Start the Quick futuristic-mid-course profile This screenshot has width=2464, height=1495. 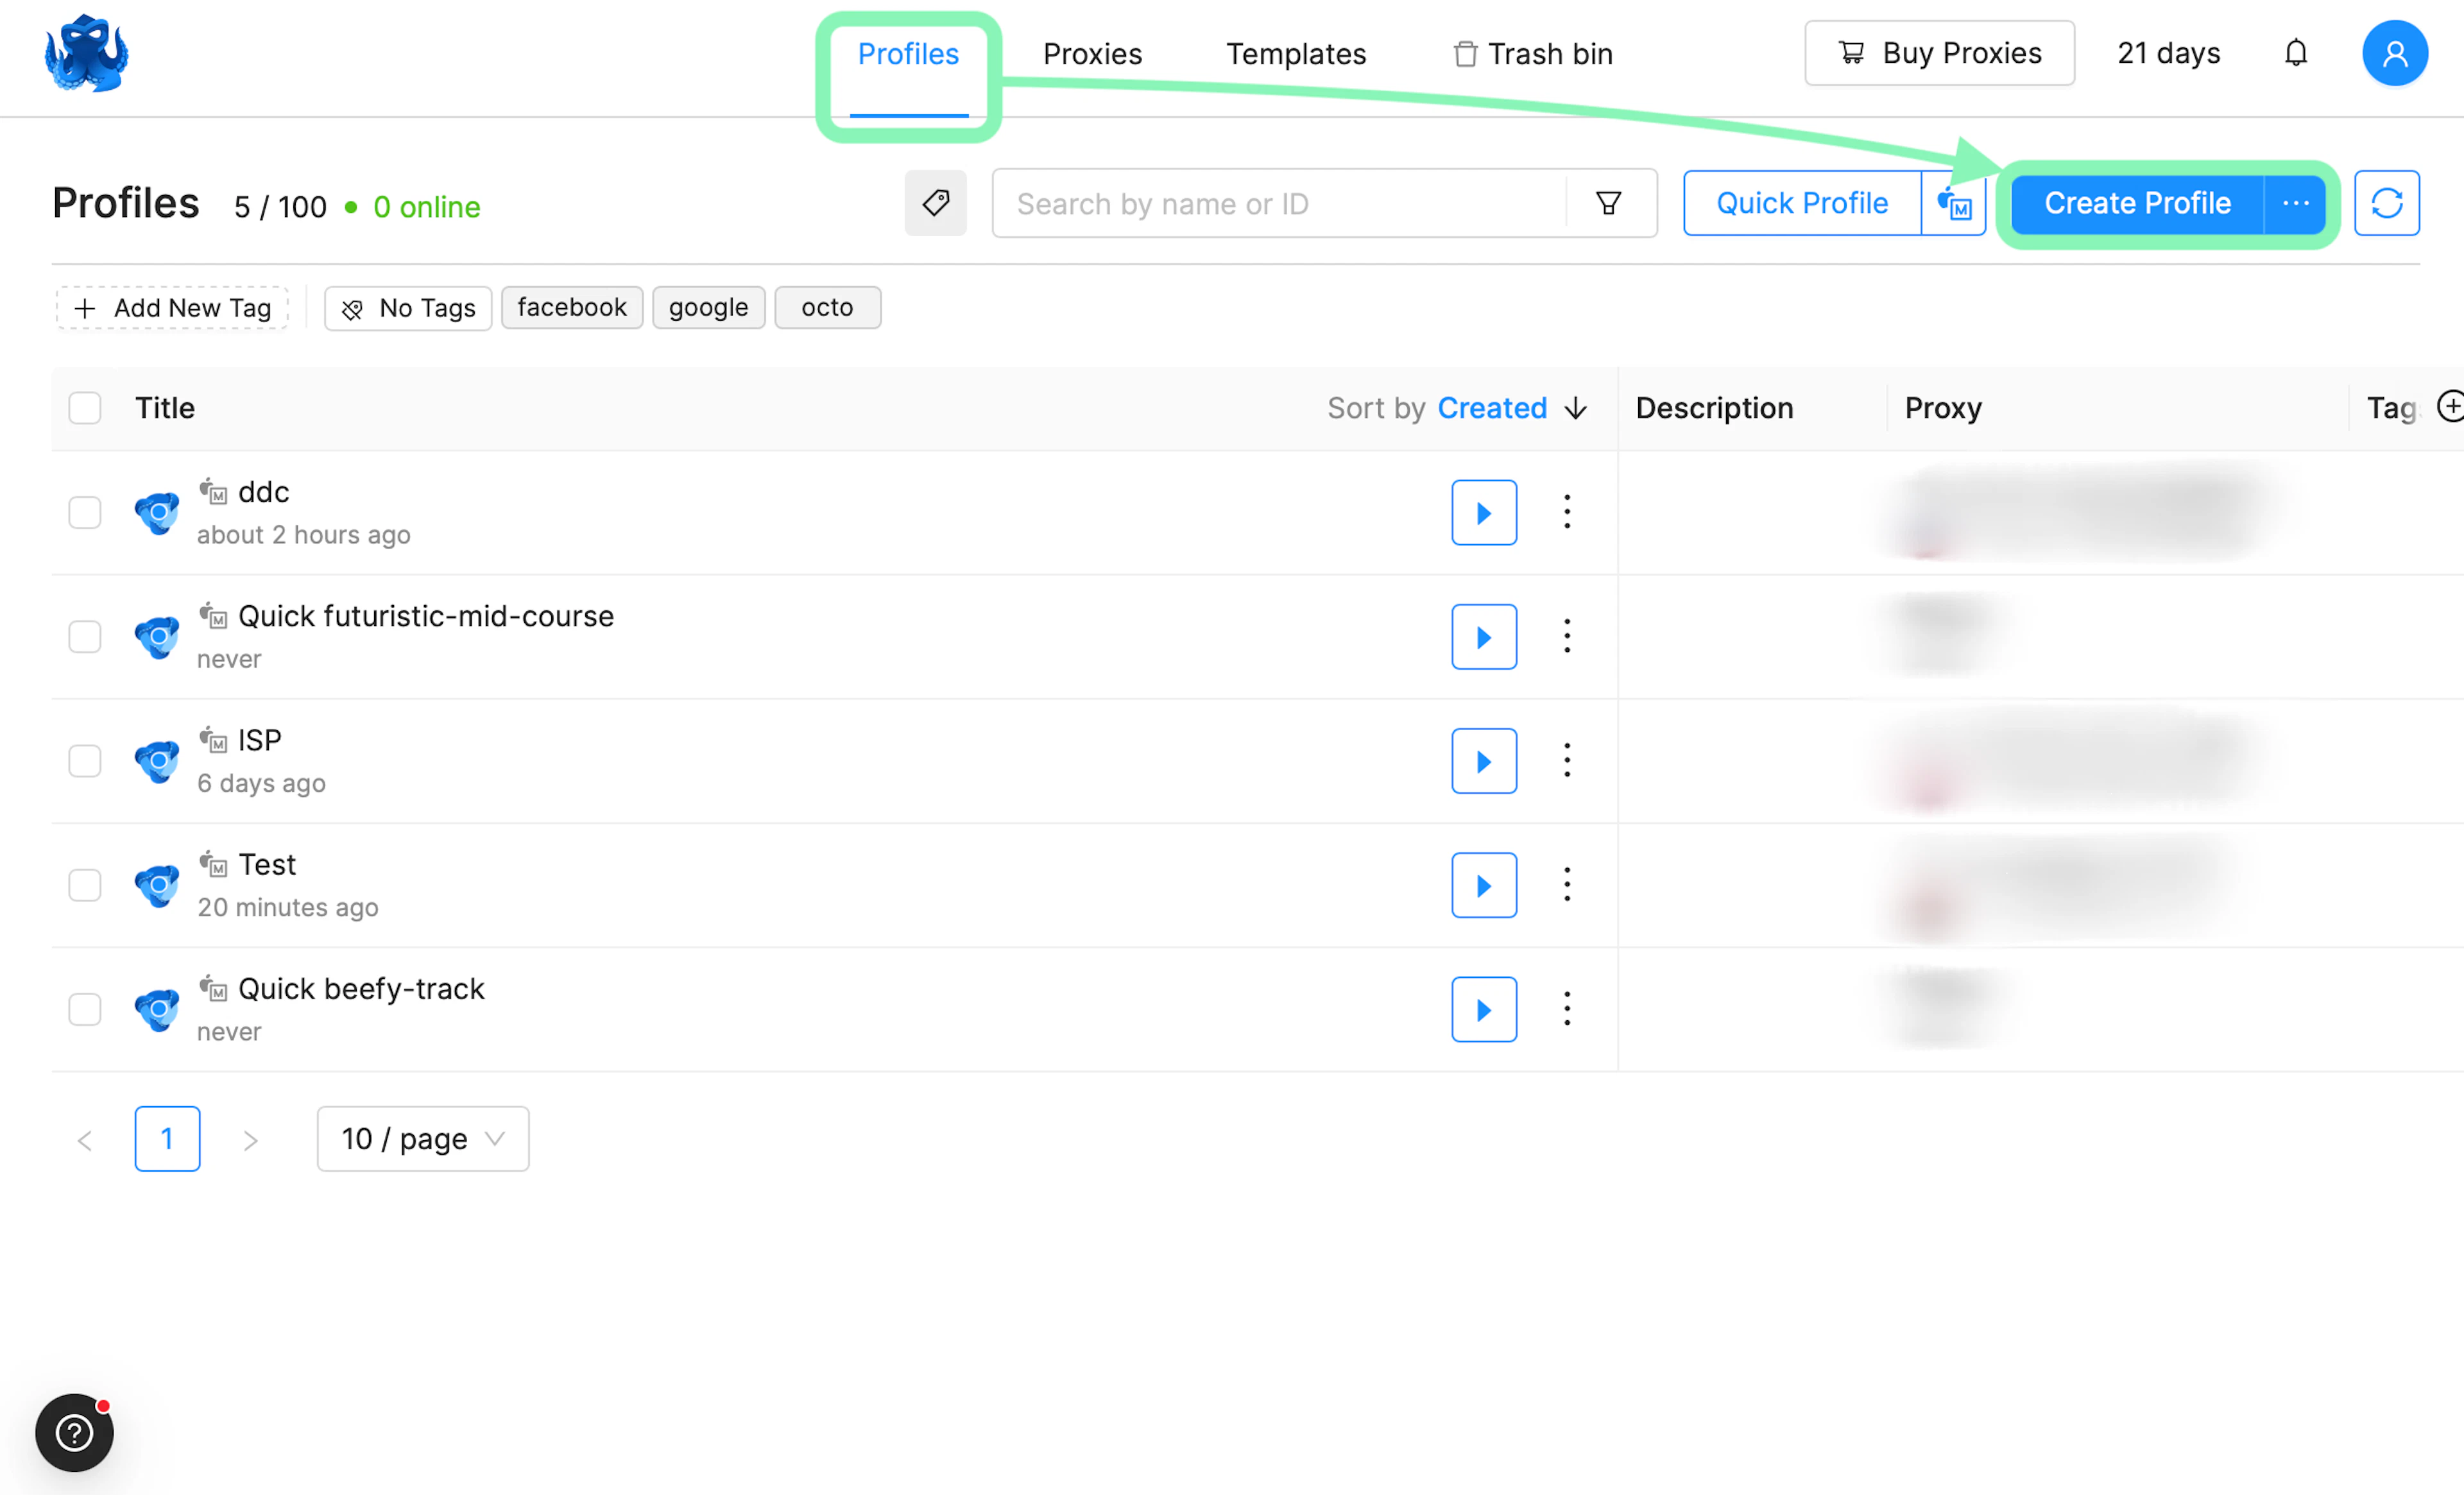(1484, 637)
